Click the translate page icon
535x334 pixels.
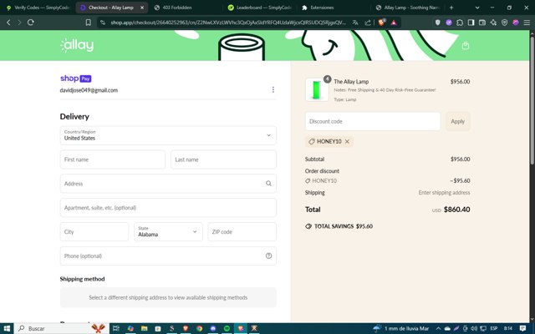(355, 23)
